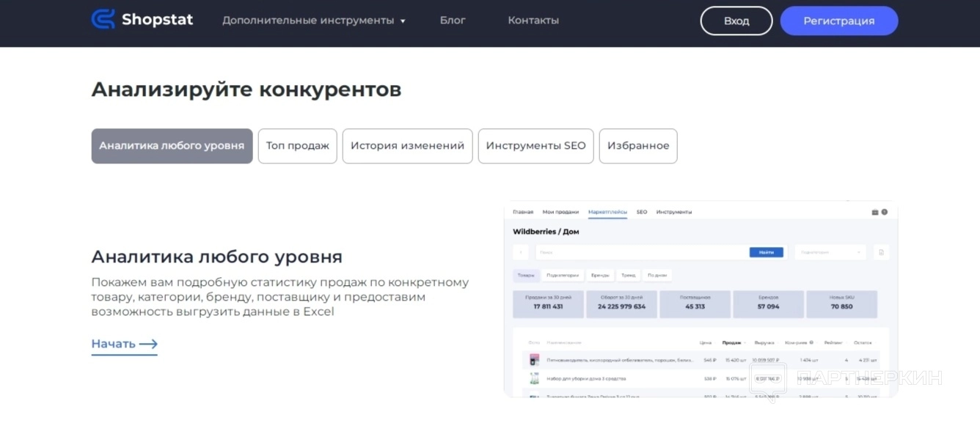
Task: Switch to the Инструменты SEO tab
Action: 535,146
